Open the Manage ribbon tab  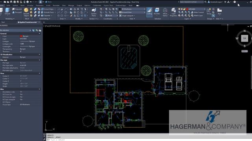tap(71, 5)
